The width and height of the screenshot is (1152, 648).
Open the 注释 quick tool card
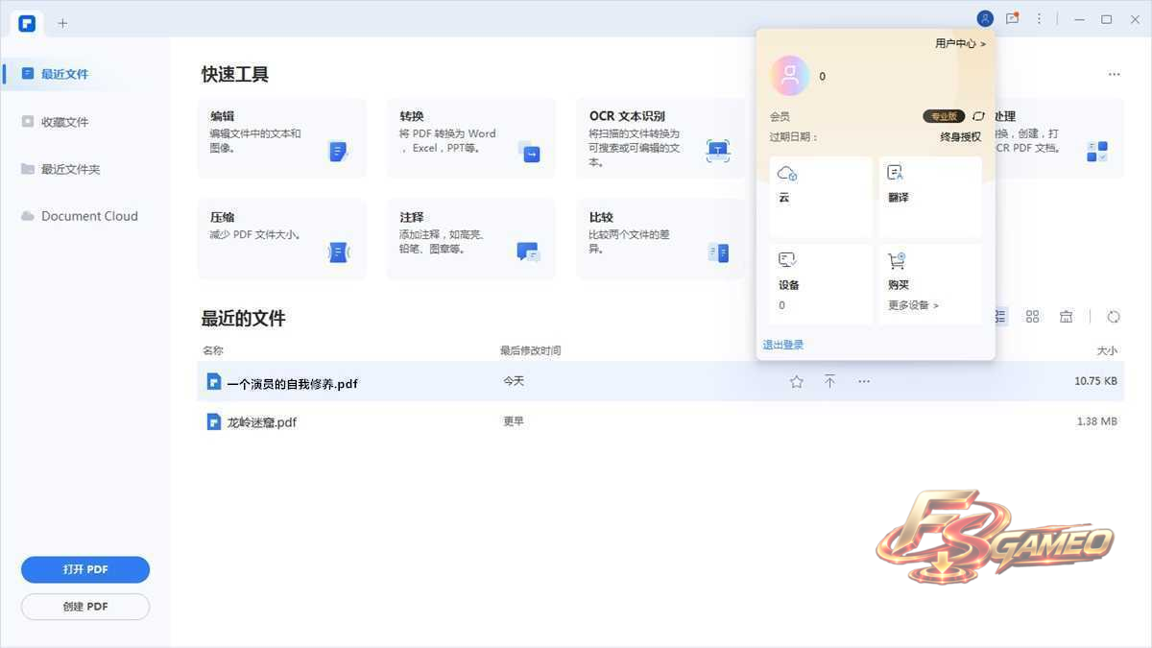[470, 239]
